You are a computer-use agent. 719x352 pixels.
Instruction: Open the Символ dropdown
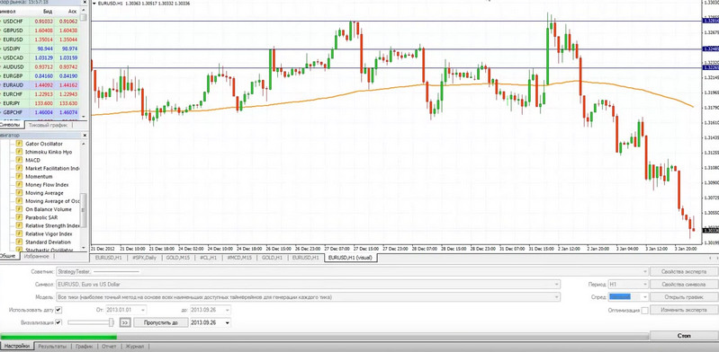[x=557, y=285]
